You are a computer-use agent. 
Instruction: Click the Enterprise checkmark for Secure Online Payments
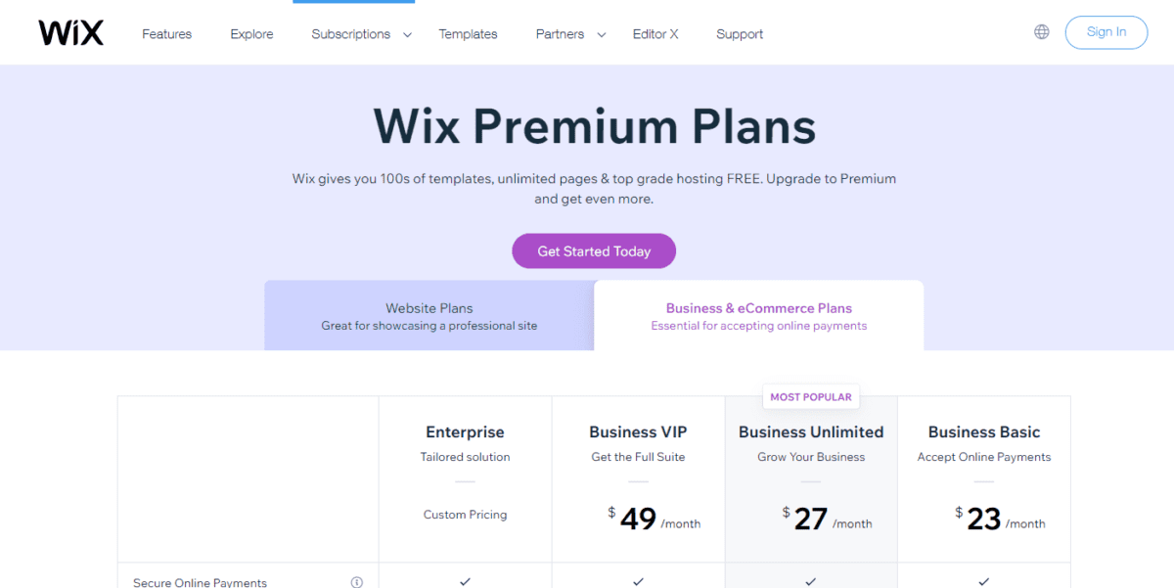pyautogui.click(x=465, y=581)
